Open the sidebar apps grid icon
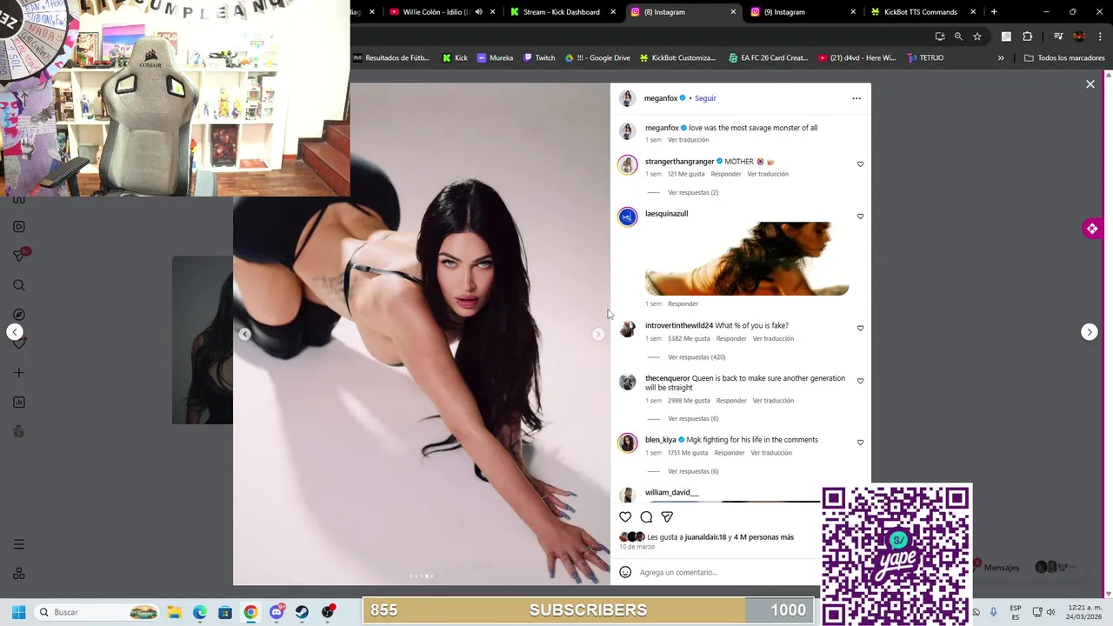 [x=19, y=574]
